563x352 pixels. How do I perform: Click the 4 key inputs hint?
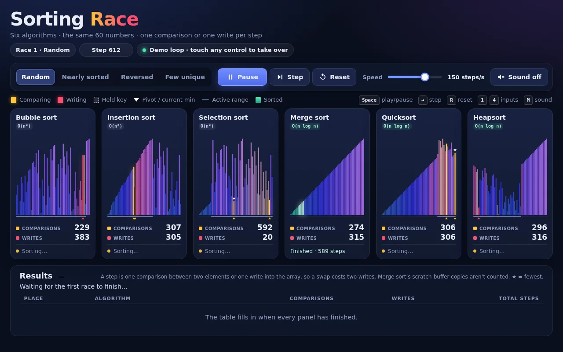pos(494,100)
